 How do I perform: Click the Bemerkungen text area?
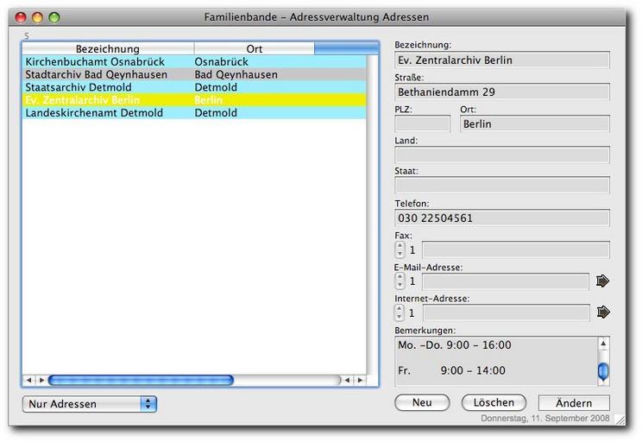[496, 362]
